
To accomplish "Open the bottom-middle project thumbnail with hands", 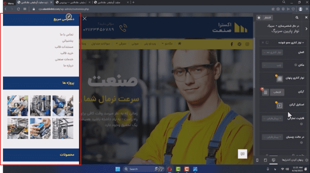I will click(x=41, y=129).
